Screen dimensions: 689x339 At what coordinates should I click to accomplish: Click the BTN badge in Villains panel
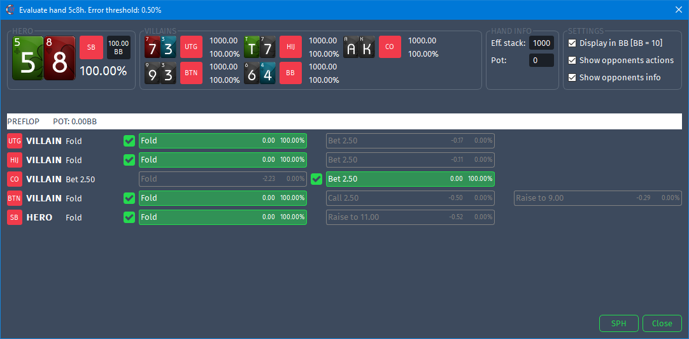tap(191, 73)
